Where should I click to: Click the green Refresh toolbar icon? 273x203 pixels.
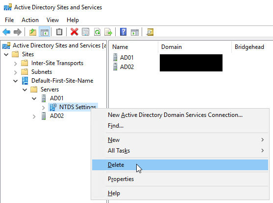point(97,32)
